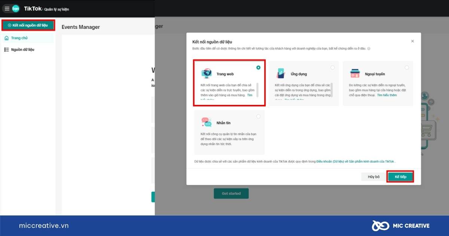This screenshot has height=236, width=449.
Task: Click the Kế tiếp button
Action: (x=400, y=177)
